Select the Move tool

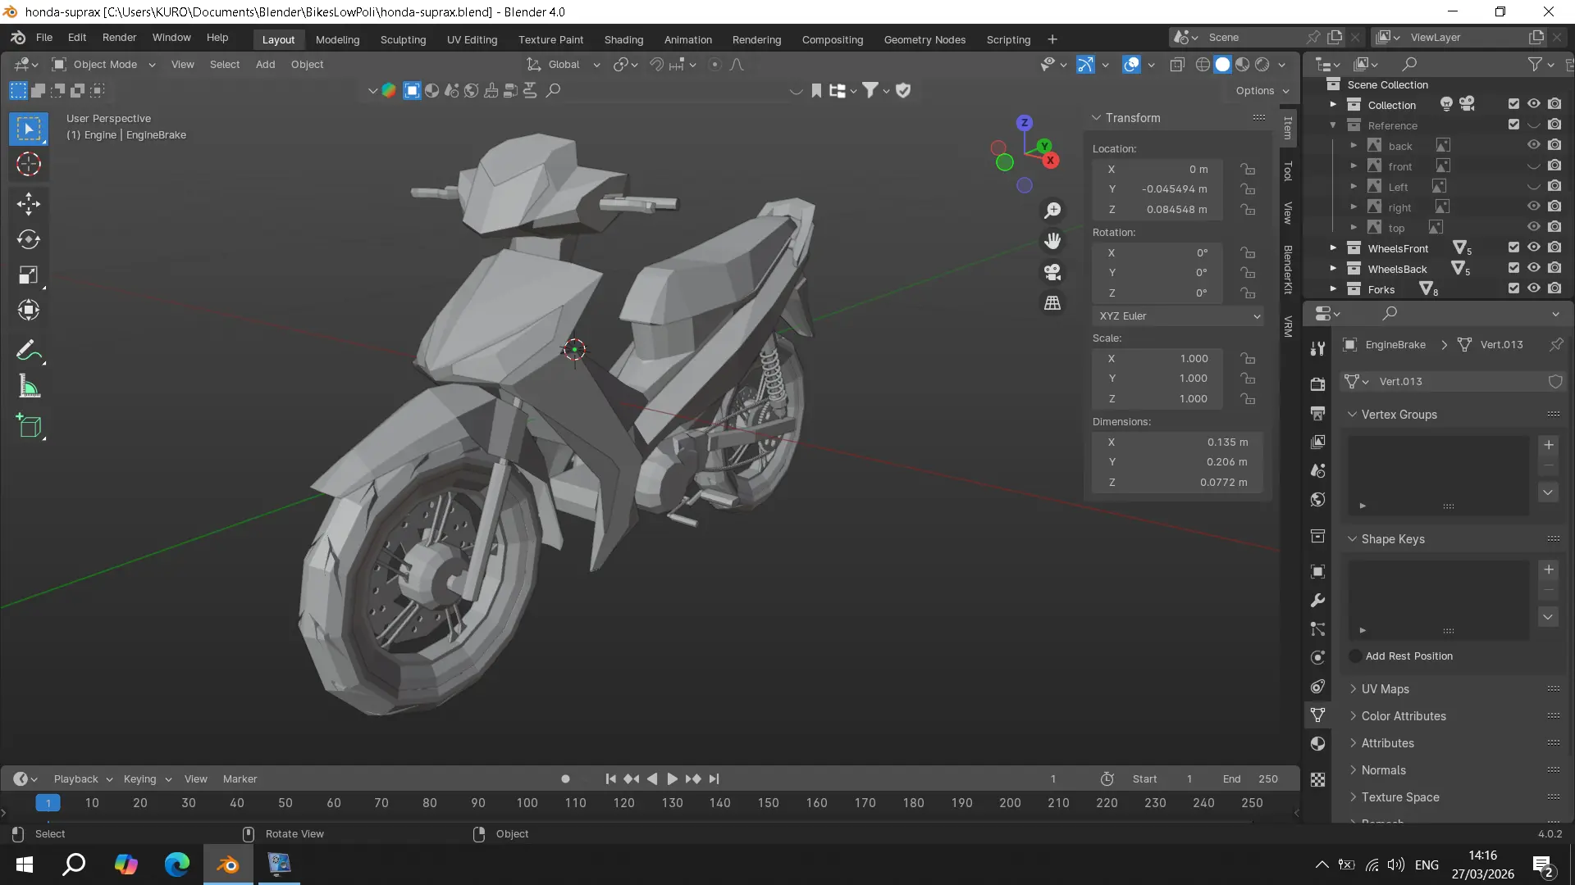tap(29, 204)
